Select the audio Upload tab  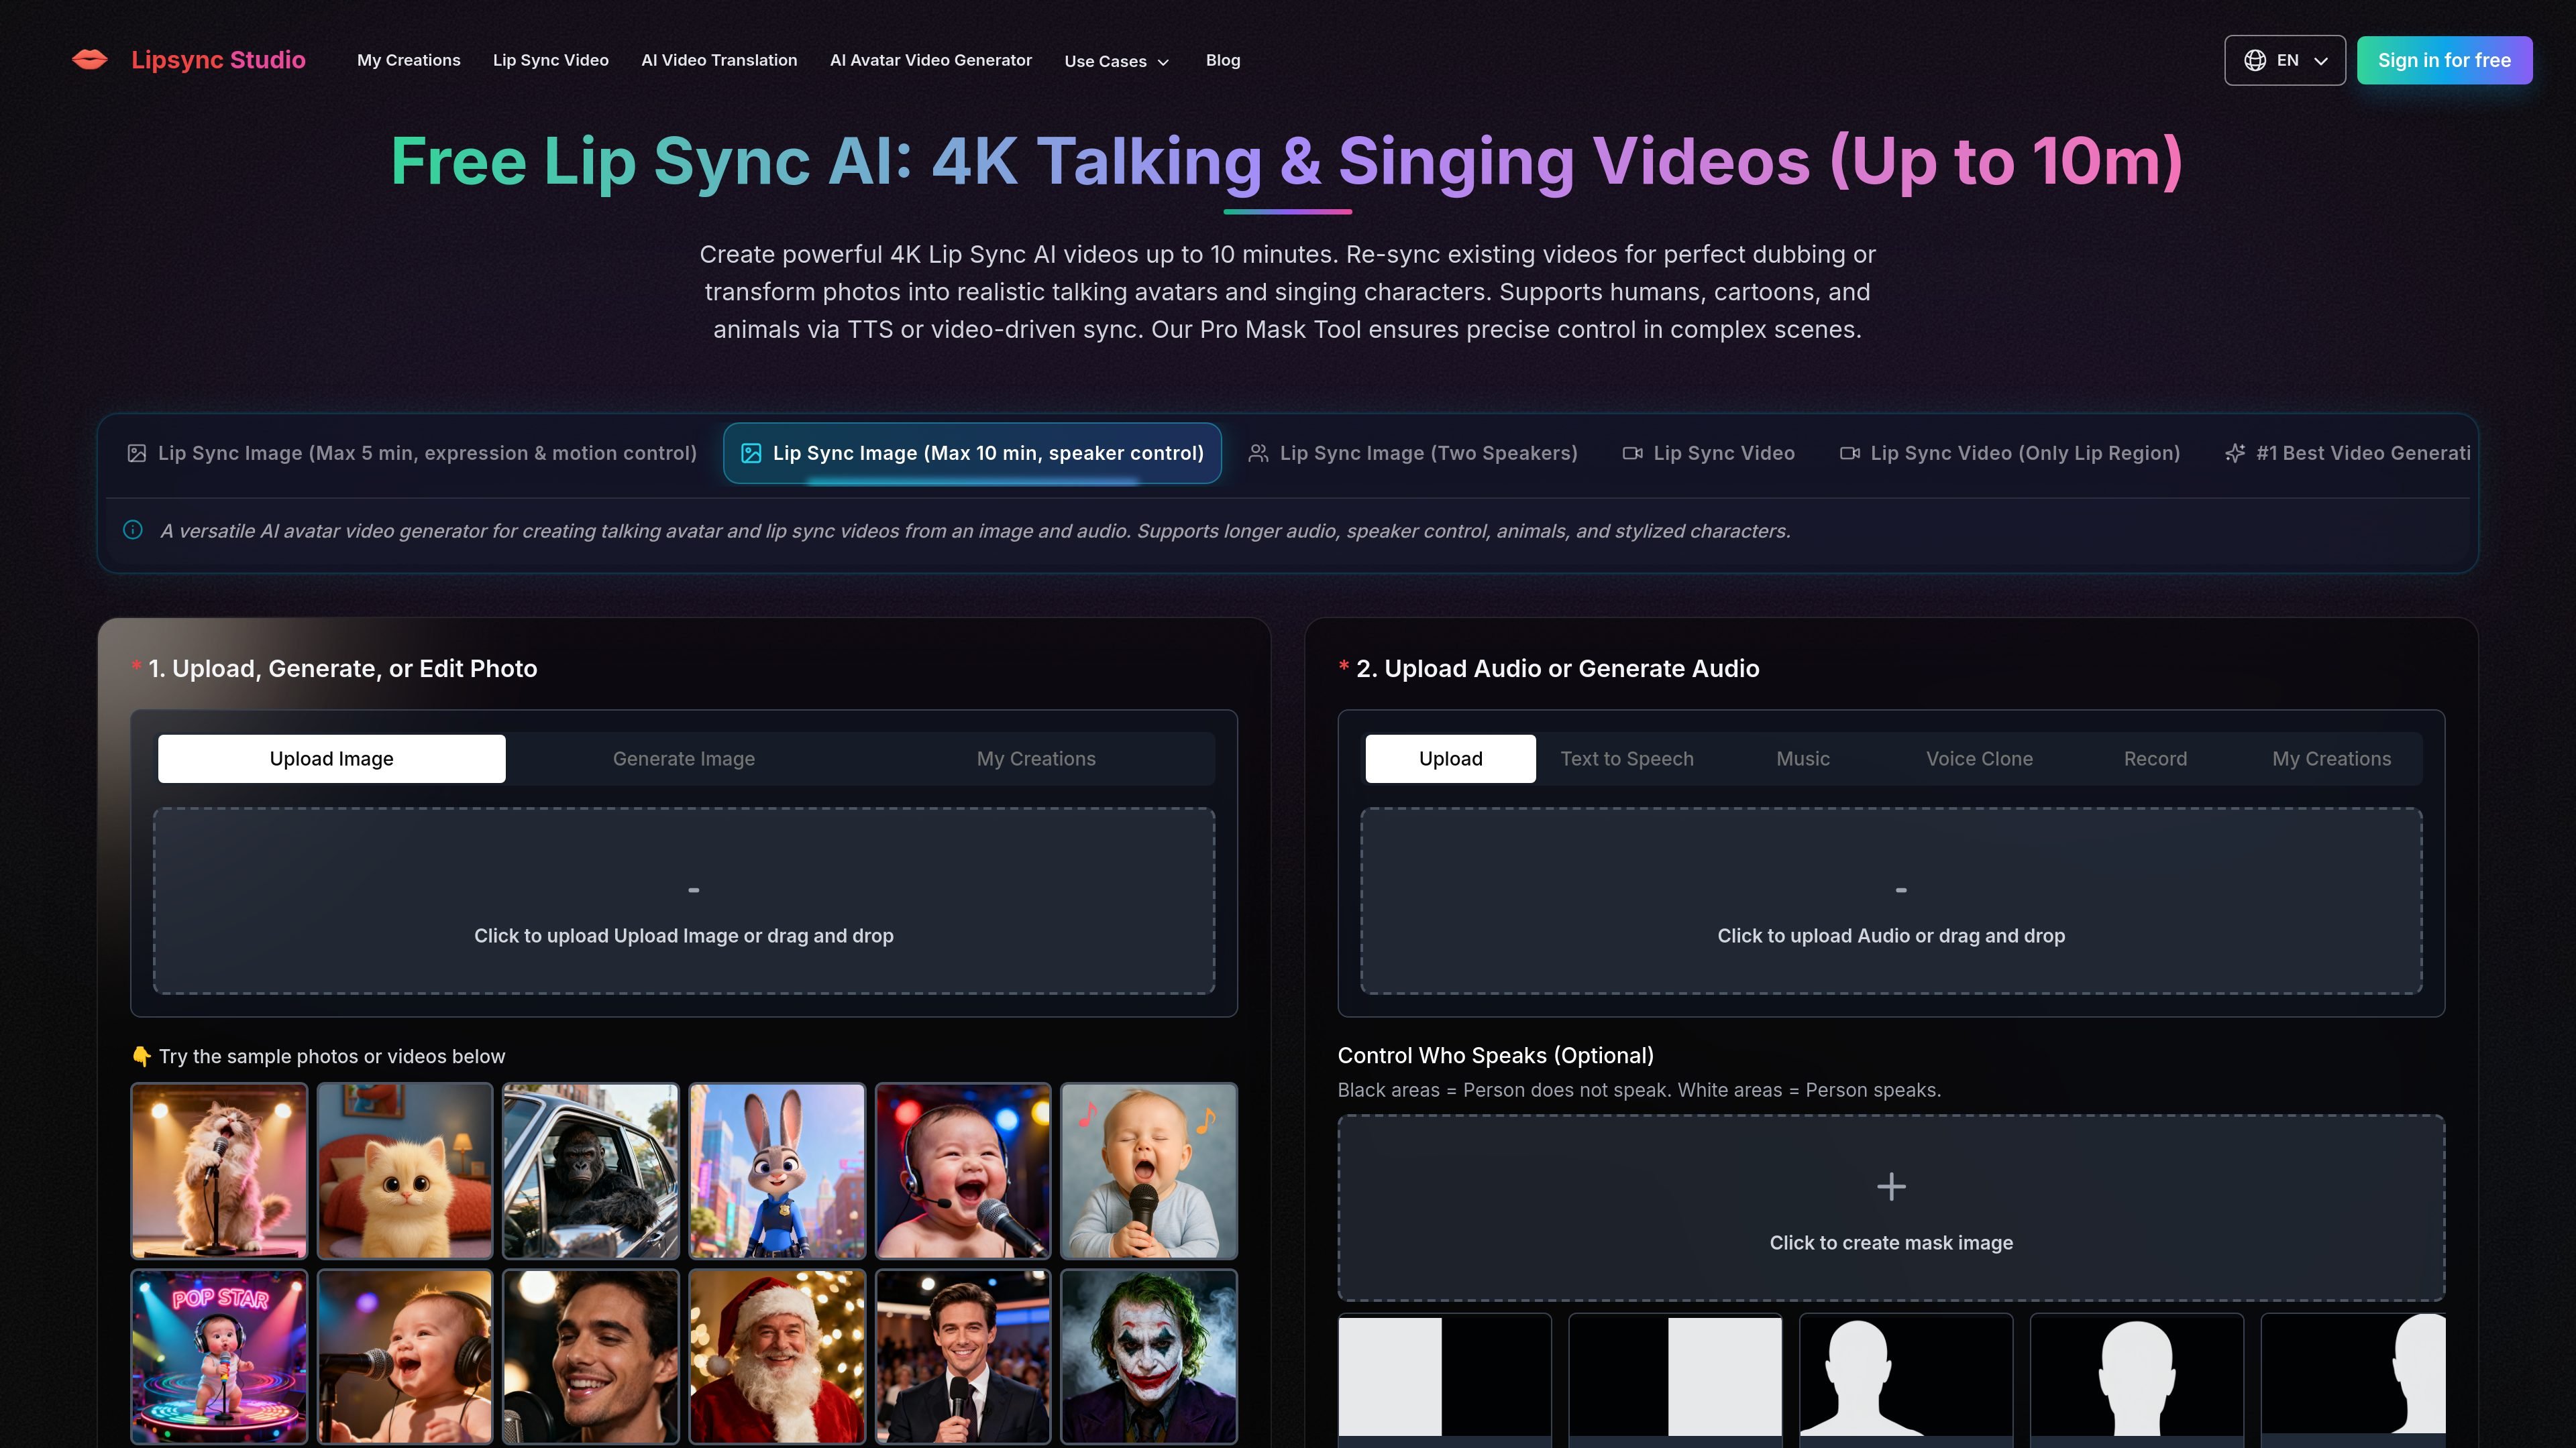pyautogui.click(x=1450, y=758)
